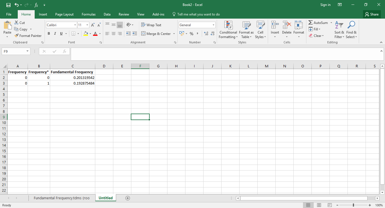Cut the selected cells
Viewport: 385px width, 208px height.
click(x=20, y=23)
